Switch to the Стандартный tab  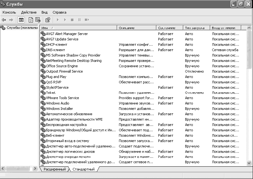click(x=83, y=169)
